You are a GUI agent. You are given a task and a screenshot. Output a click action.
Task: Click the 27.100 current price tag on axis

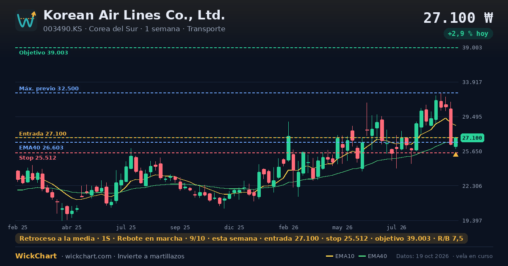pos(472,138)
